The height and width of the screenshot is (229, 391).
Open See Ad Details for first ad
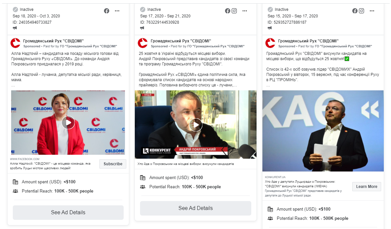point(68,212)
